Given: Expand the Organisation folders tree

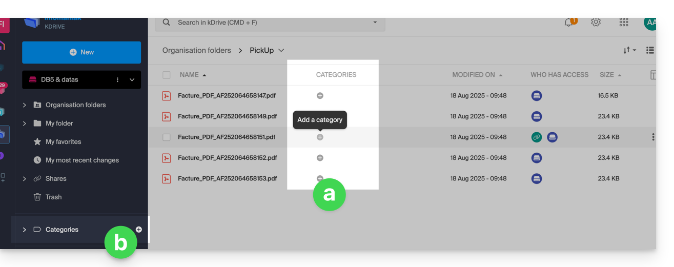Looking at the screenshot, I should pyautogui.click(x=24, y=105).
